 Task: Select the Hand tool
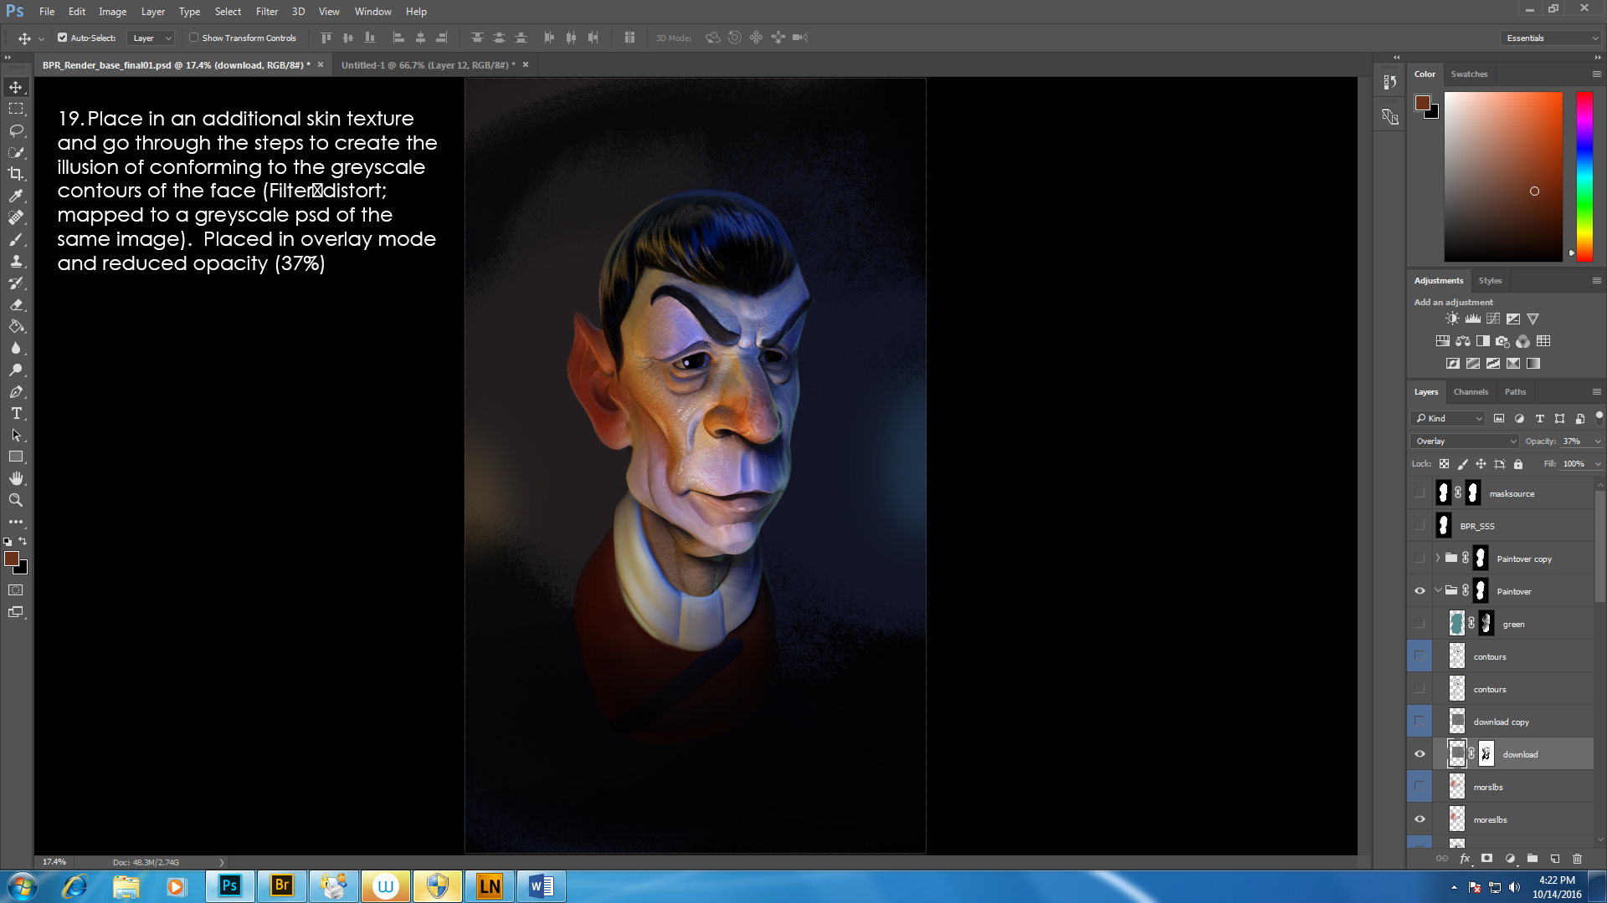(16, 478)
